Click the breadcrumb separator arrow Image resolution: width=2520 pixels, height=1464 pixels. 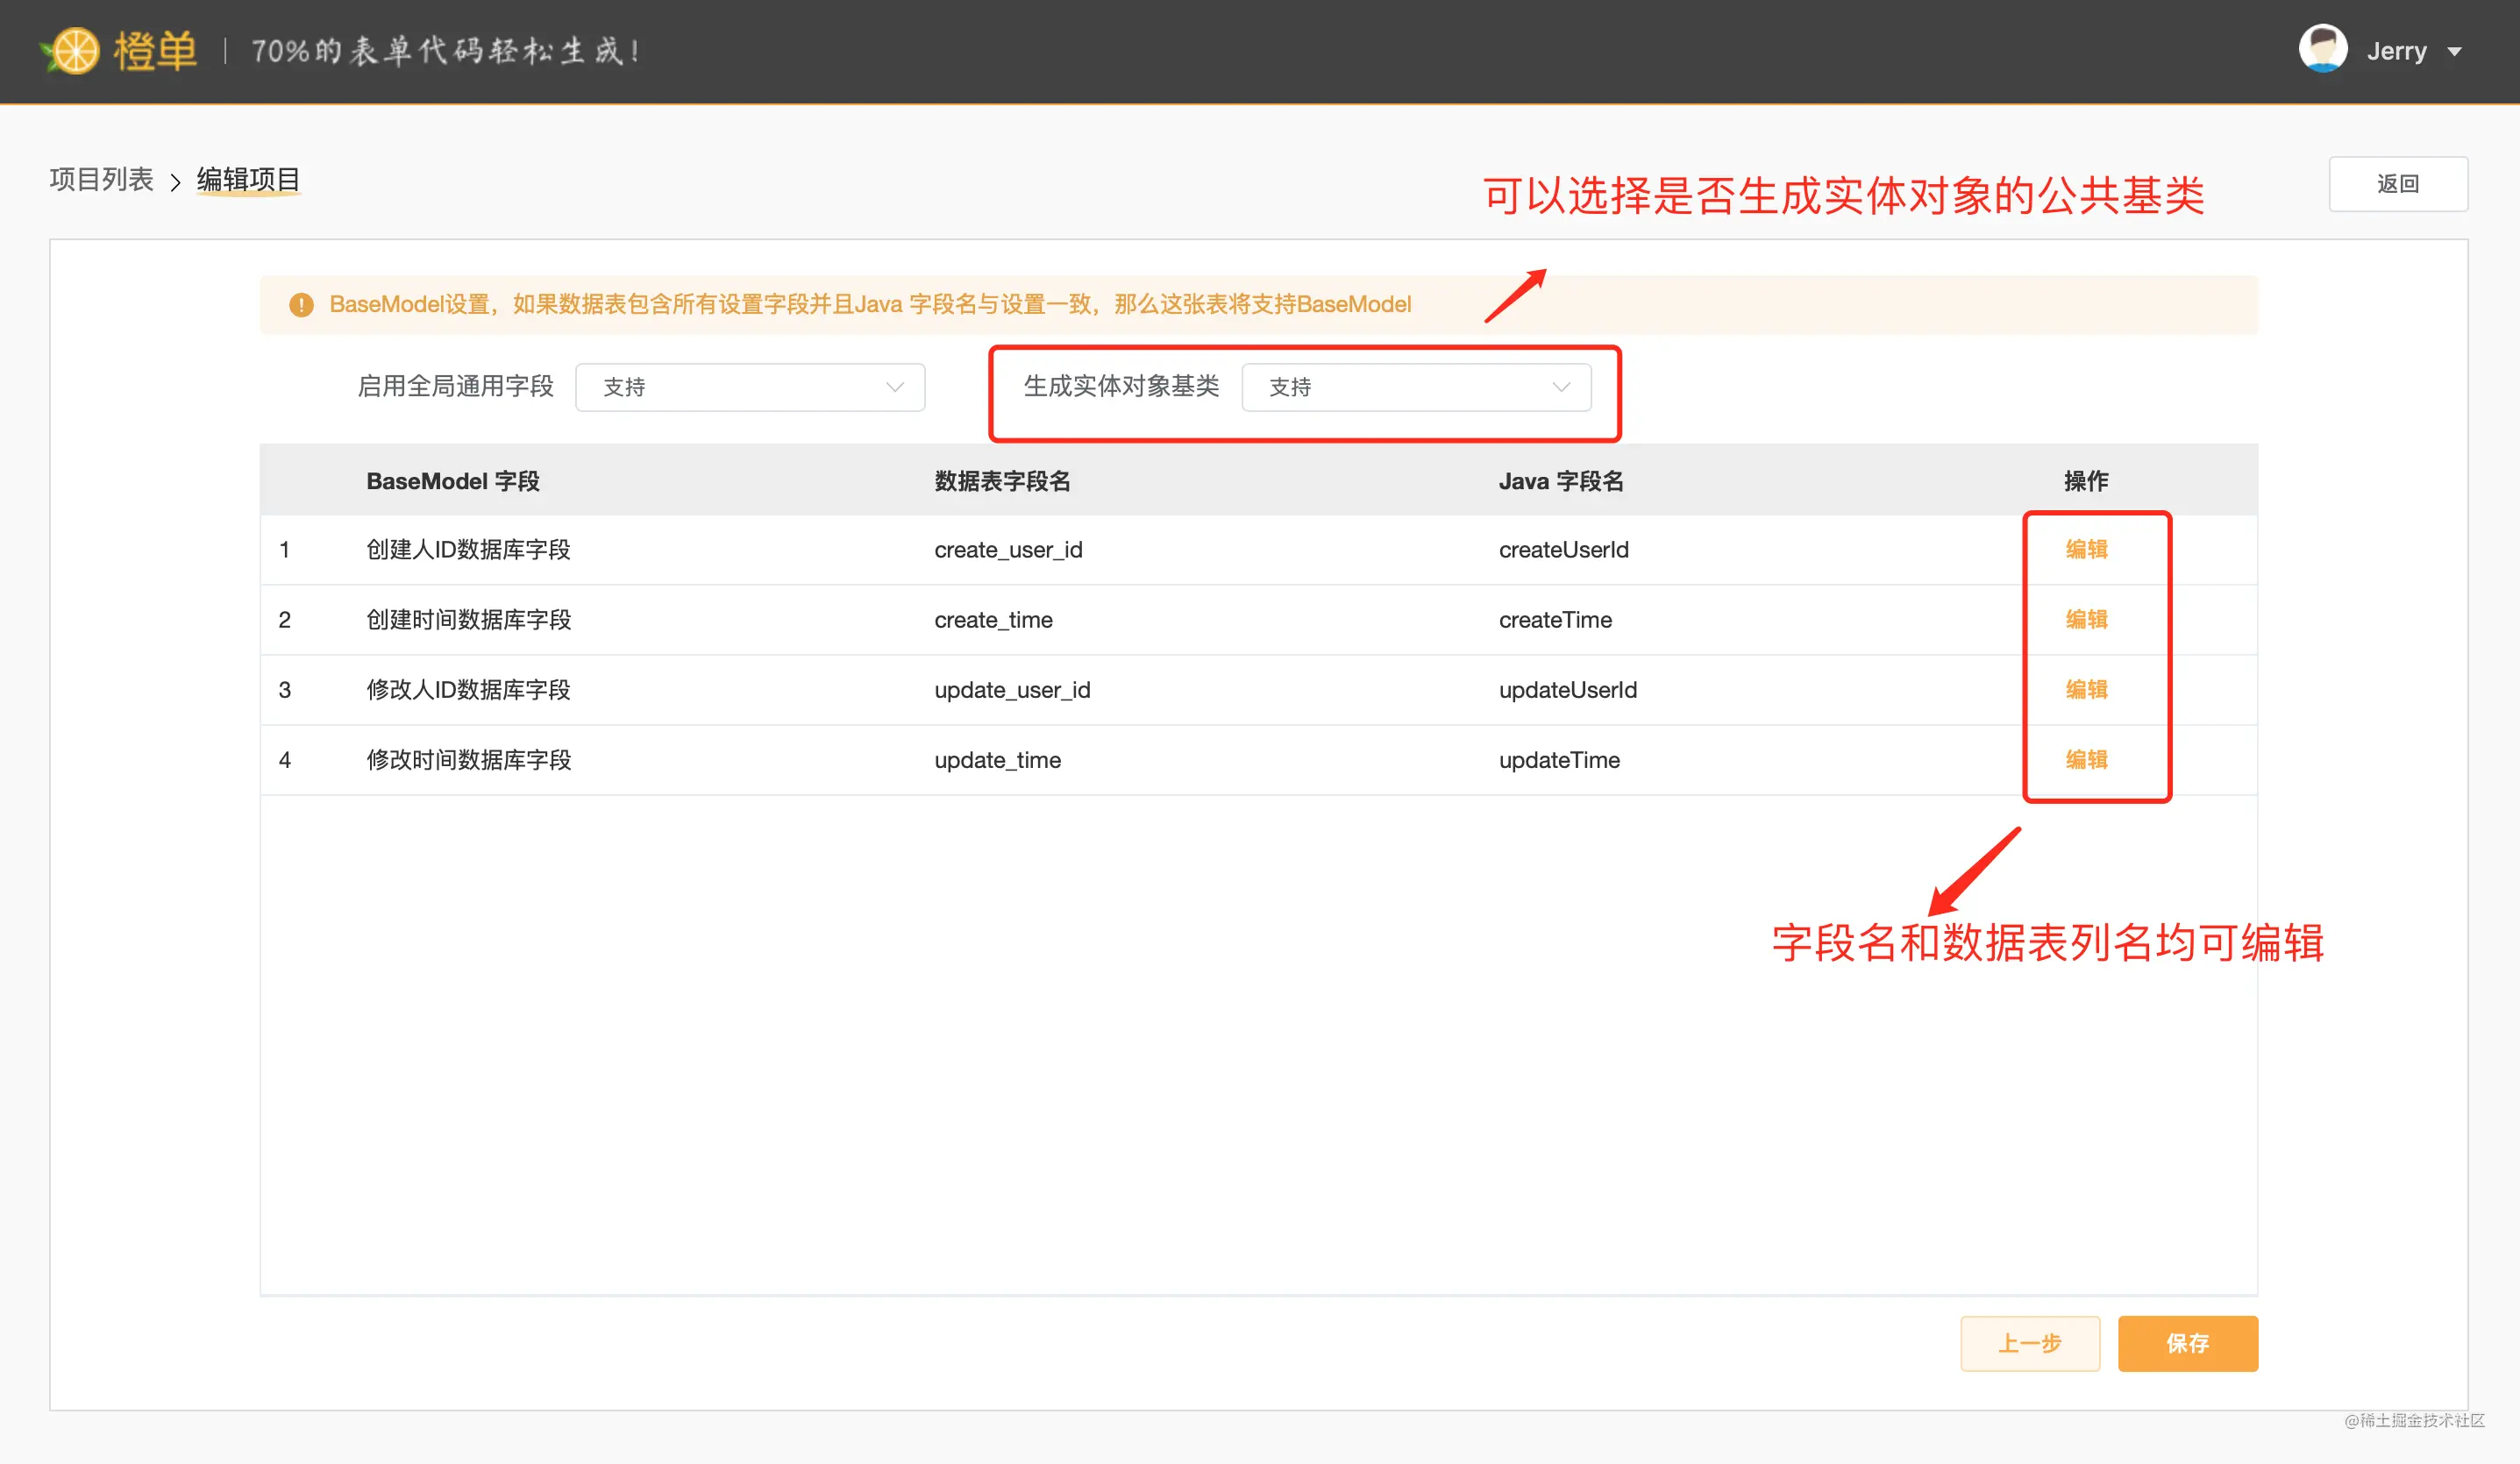175,182
